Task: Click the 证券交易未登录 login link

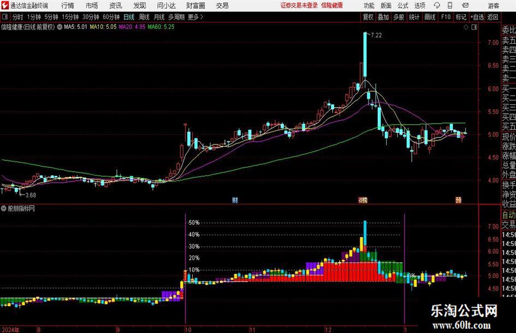Action: pos(299,5)
